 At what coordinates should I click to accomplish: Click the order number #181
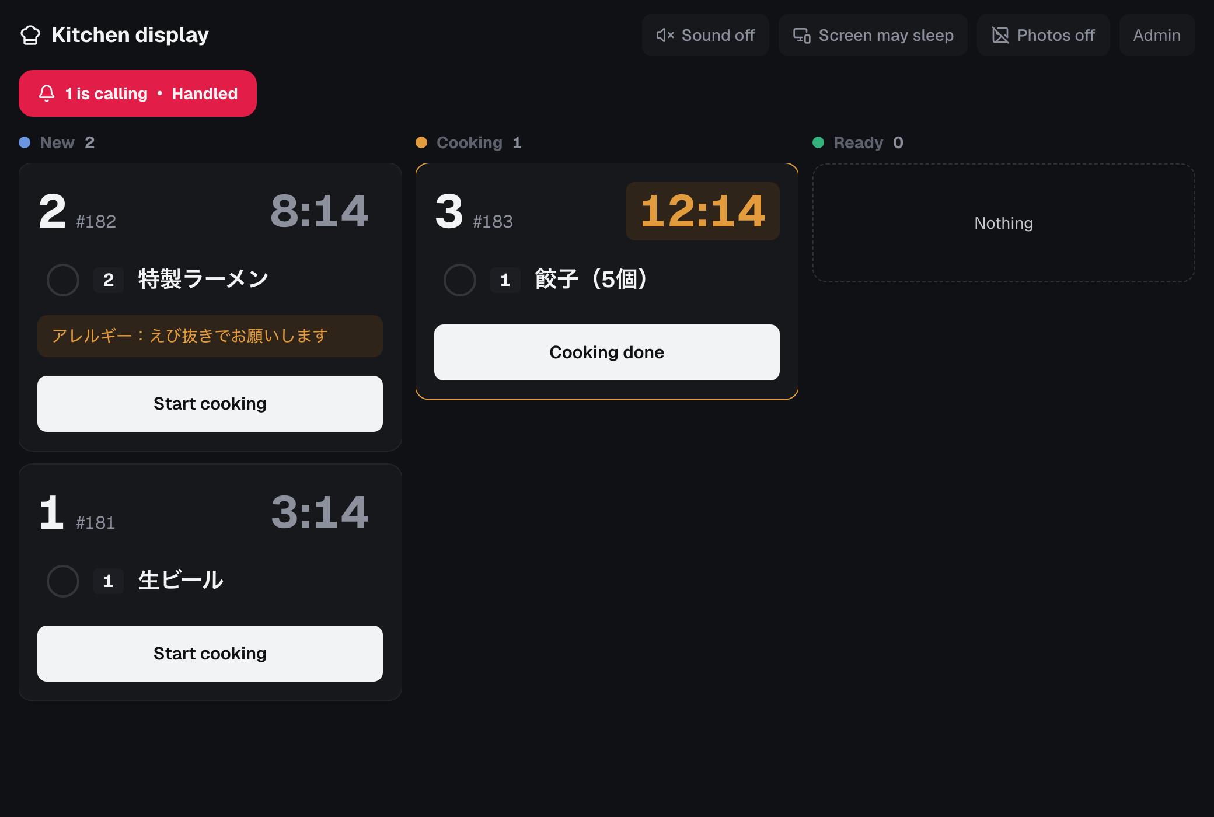95,523
